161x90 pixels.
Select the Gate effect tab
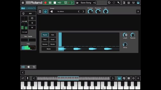(53, 35)
